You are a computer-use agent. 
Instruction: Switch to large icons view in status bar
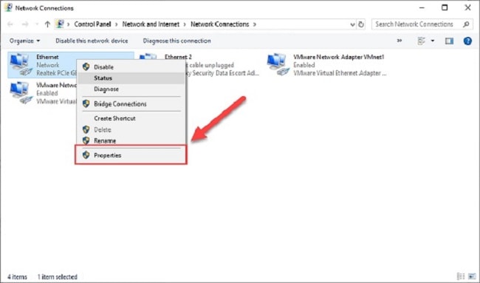(x=472, y=276)
